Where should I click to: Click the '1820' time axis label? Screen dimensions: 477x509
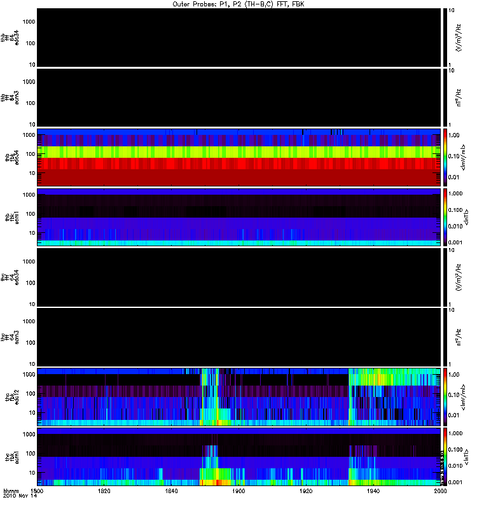(x=104, y=491)
